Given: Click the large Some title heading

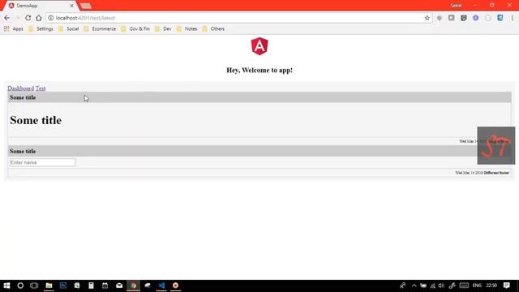Looking at the screenshot, I should click(36, 120).
